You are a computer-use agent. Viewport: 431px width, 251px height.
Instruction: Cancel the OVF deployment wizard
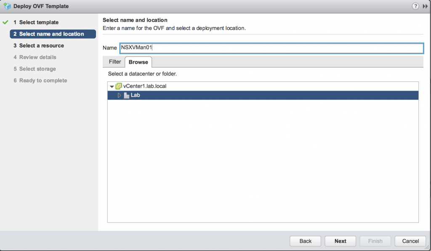click(x=410, y=241)
